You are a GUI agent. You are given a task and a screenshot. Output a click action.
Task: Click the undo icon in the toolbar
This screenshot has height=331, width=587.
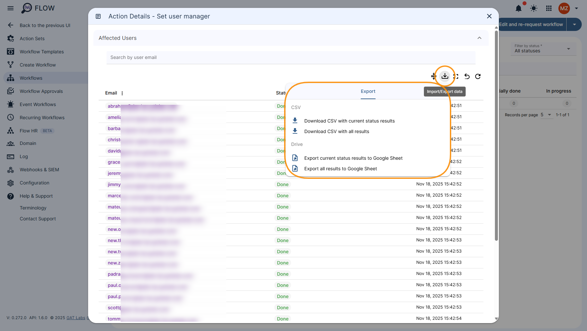point(467,76)
